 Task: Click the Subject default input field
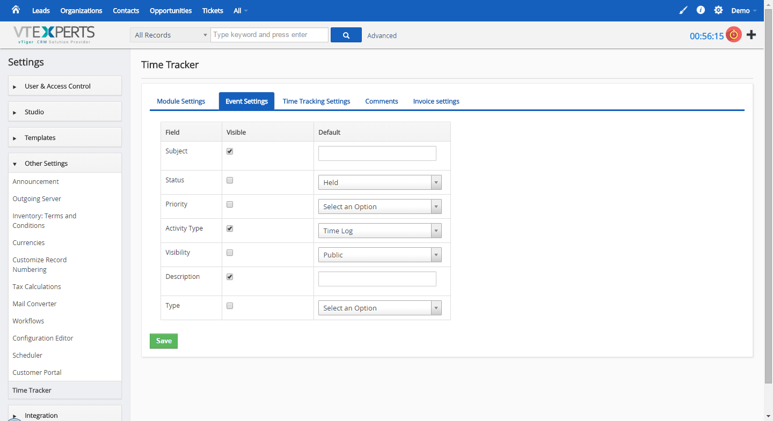(x=377, y=153)
